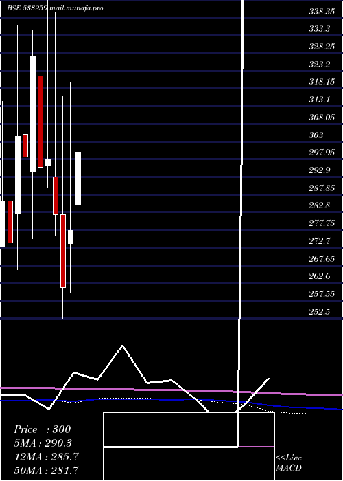Click the 5MA : 290.3 readout

click(x=43, y=443)
